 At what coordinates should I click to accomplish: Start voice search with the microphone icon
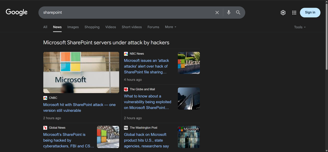(x=228, y=13)
